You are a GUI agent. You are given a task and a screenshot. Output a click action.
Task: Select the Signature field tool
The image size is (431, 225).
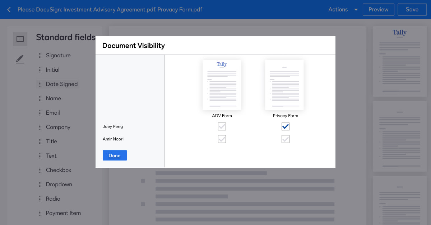[x=58, y=55]
